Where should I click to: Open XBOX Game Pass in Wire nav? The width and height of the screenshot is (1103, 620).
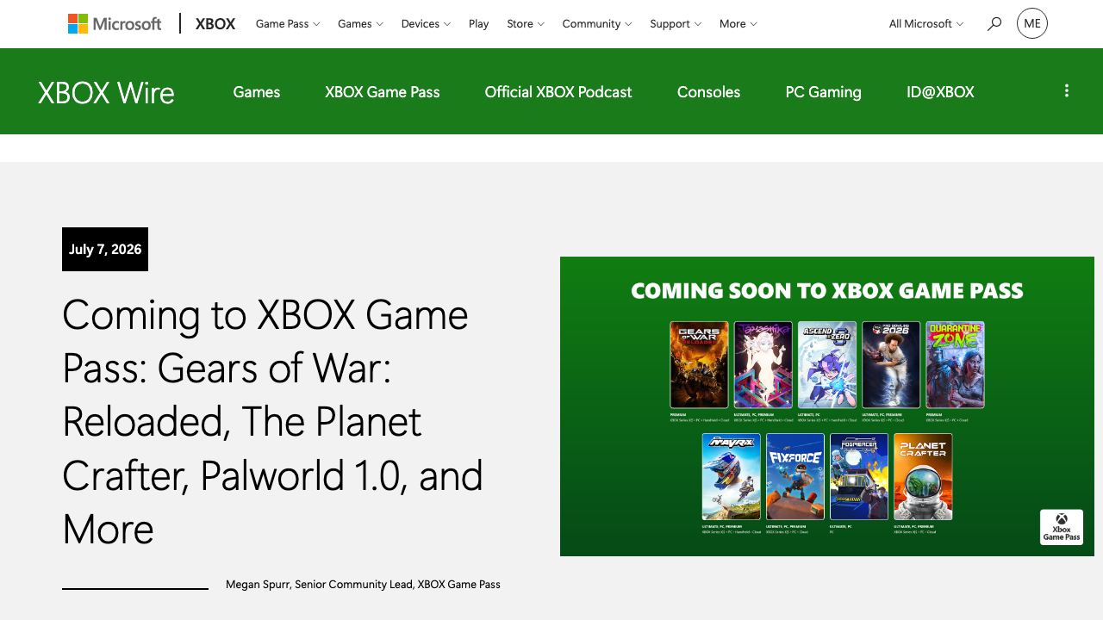[383, 92]
